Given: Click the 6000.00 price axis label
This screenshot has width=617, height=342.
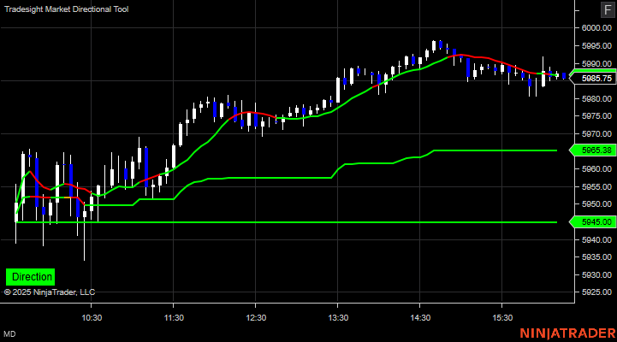Looking at the screenshot, I should click(596, 28).
